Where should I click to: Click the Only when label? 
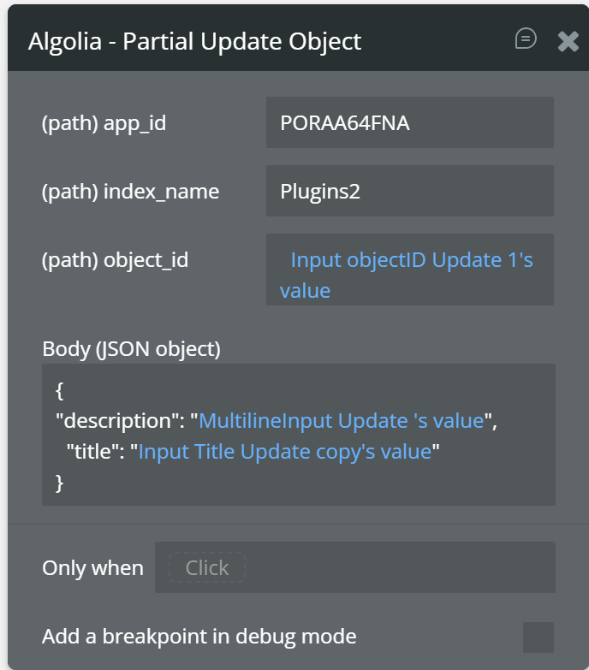[92, 567]
